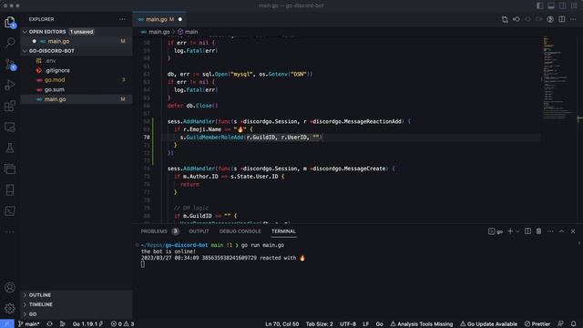
Task: Open the .gitignore file
Action: (x=77, y=70)
